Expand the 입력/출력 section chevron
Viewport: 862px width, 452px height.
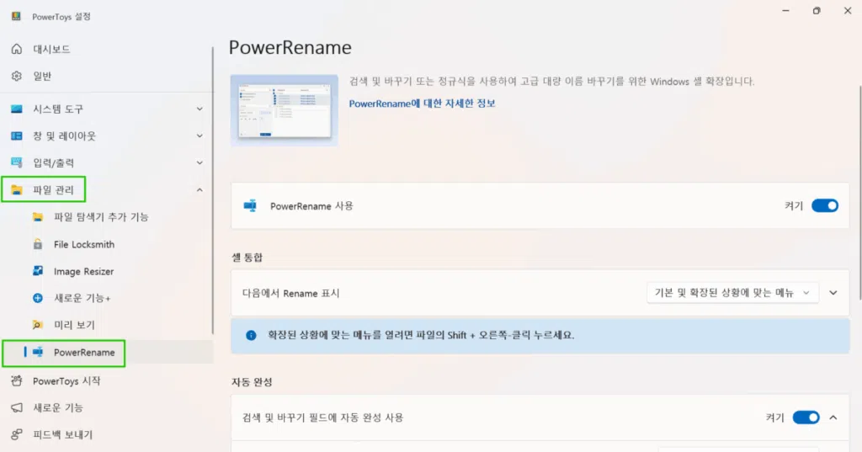tap(200, 162)
